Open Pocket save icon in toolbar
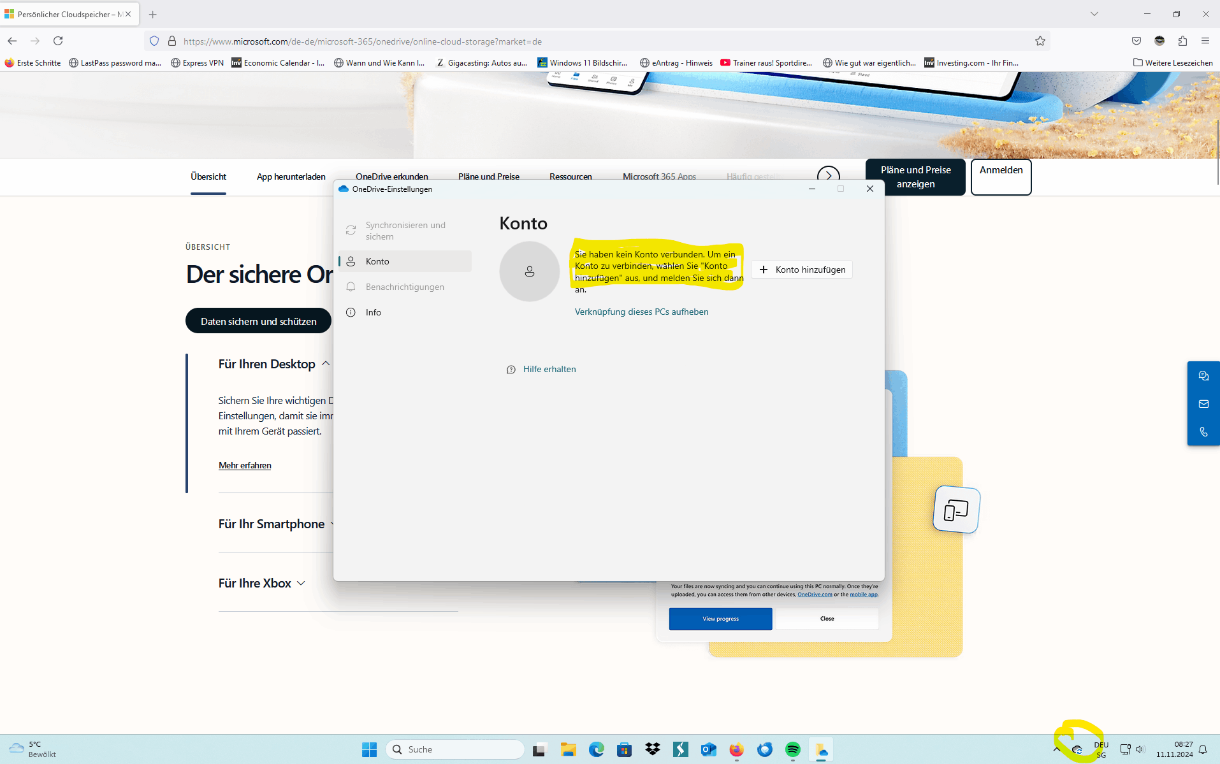This screenshot has height=764, width=1220. click(1136, 41)
